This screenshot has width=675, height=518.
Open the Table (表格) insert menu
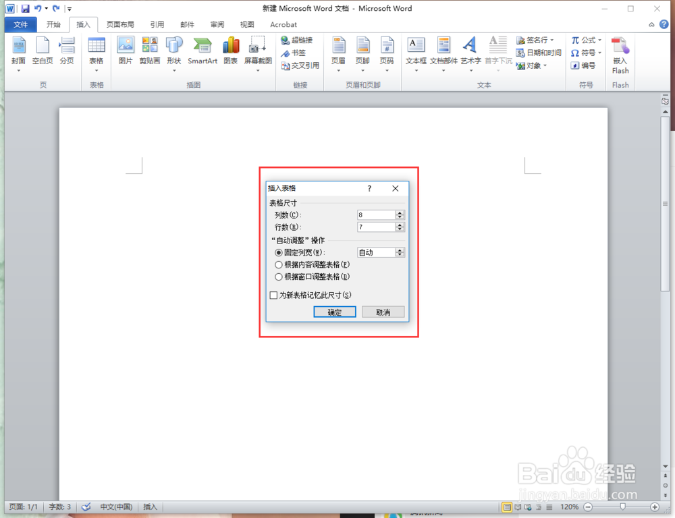pyautogui.click(x=96, y=54)
